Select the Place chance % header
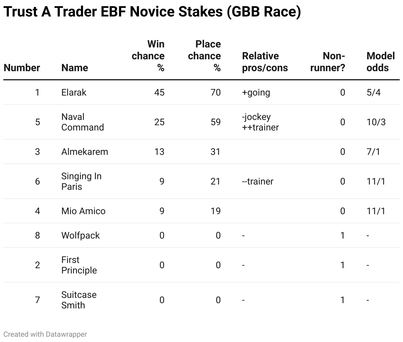The image size is (403, 342). (204, 56)
